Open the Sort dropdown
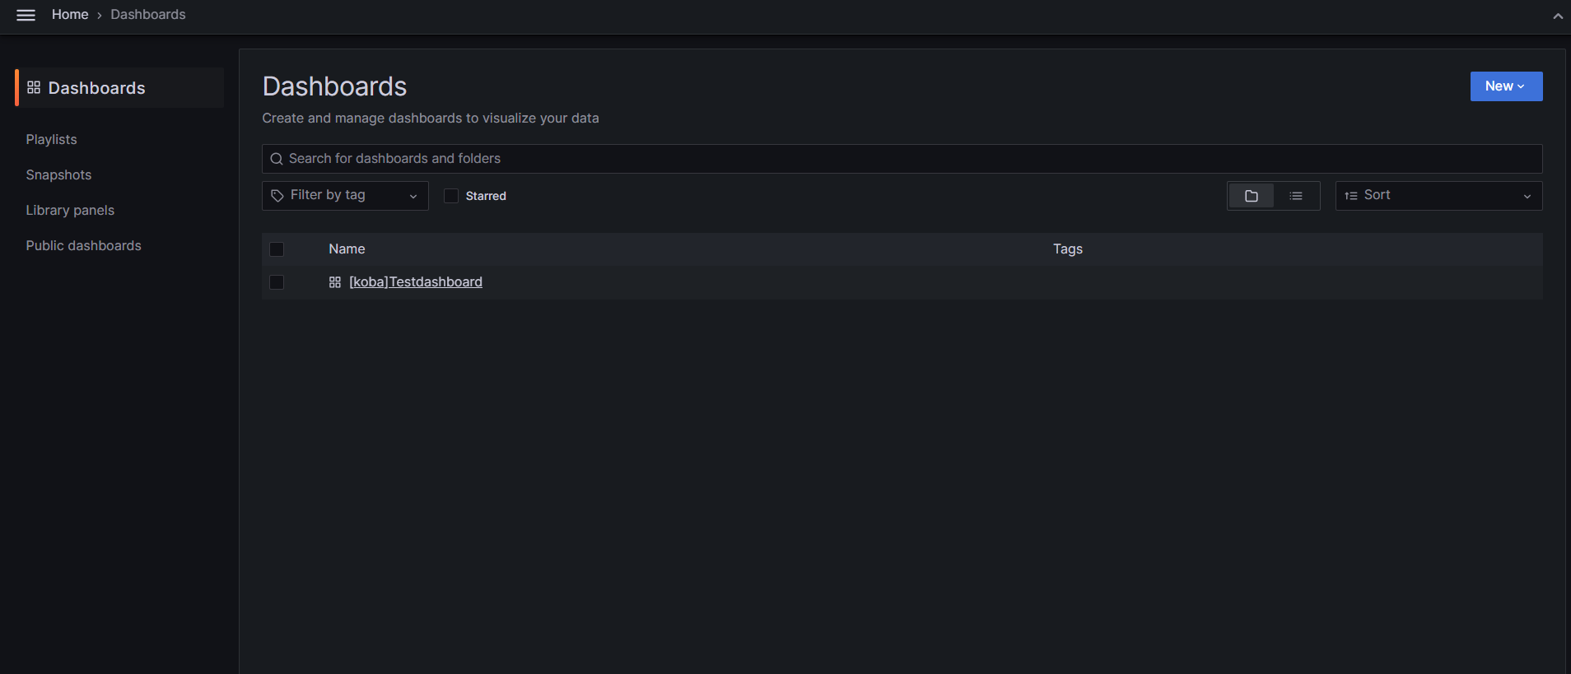1571x674 pixels. pyautogui.click(x=1527, y=196)
